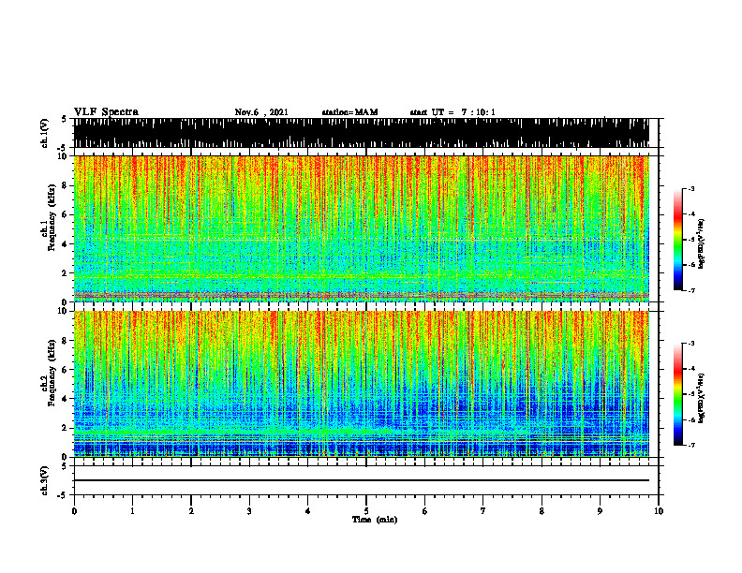Click the "VLF Spectra" title text
Viewport: 742px width, 573px height.
click(106, 112)
